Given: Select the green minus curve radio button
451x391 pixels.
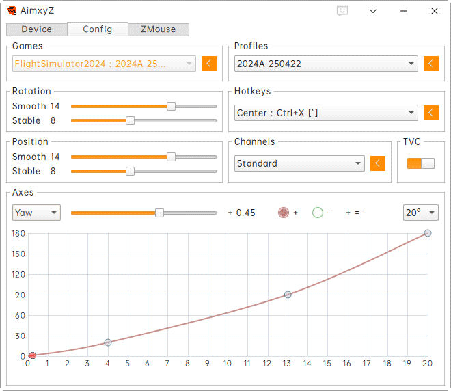Looking at the screenshot, I should click(317, 213).
